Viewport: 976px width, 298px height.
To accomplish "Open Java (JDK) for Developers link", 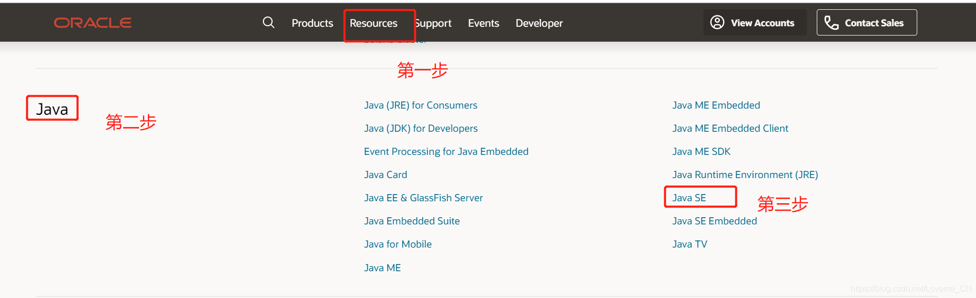I will [420, 128].
